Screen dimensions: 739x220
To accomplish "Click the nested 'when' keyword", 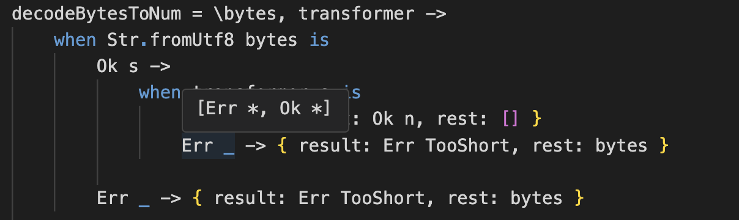I will pyautogui.click(x=160, y=93).
